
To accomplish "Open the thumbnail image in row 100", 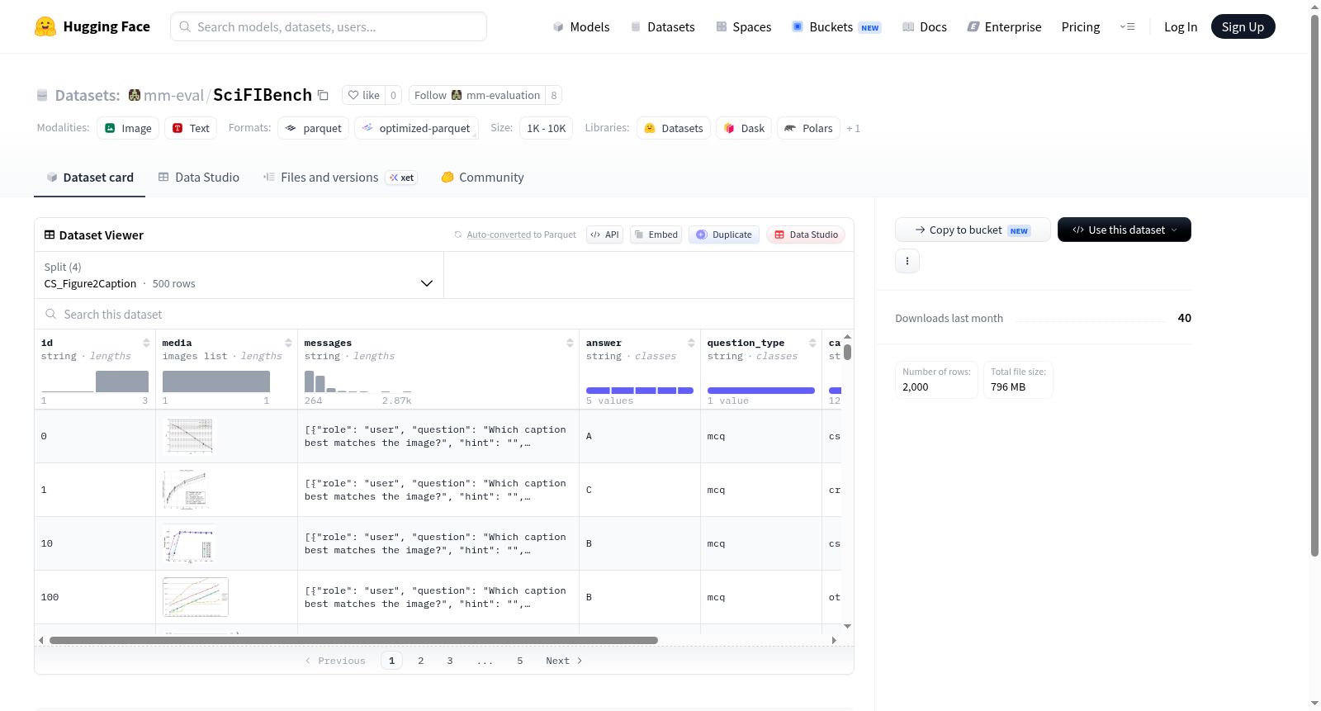I will pos(196,597).
